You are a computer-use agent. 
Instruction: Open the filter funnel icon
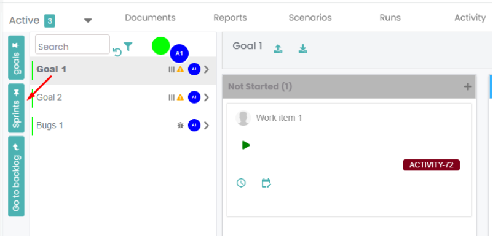[128, 47]
